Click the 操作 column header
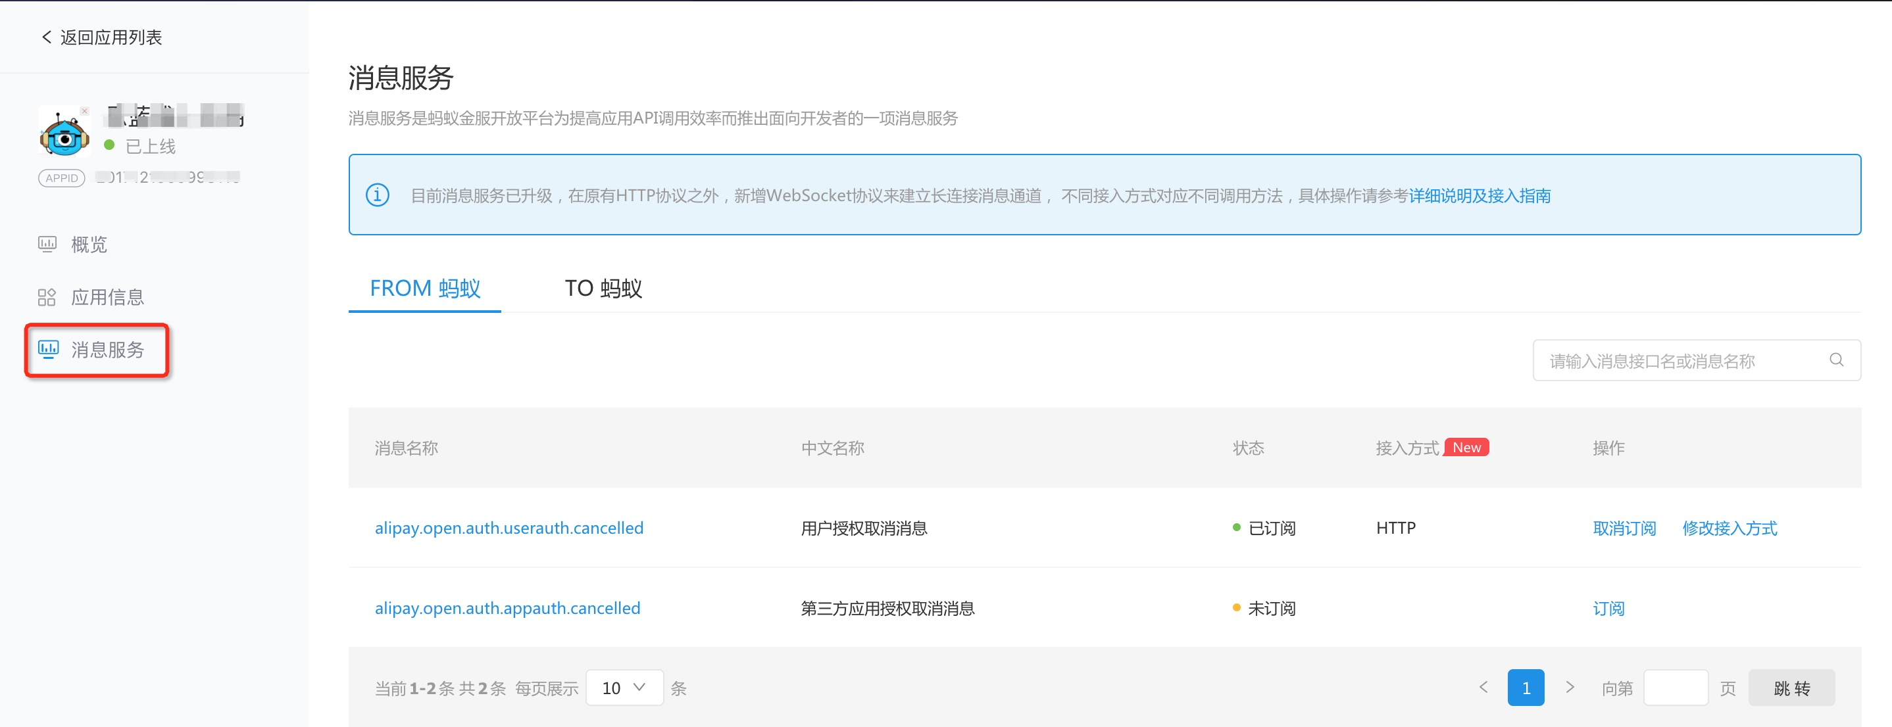1892x727 pixels. pyautogui.click(x=1608, y=448)
